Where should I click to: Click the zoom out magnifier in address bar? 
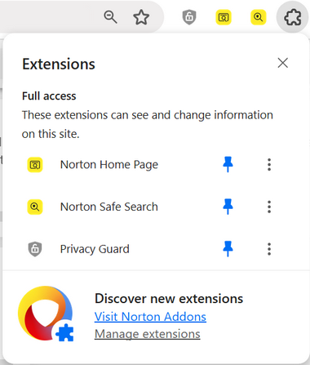click(x=110, y=17)
